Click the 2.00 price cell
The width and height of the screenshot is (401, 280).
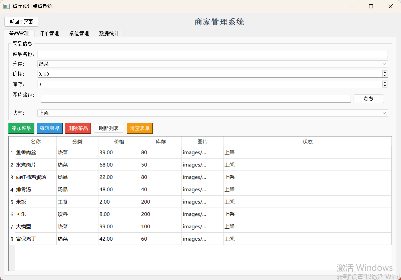point(119,202)
